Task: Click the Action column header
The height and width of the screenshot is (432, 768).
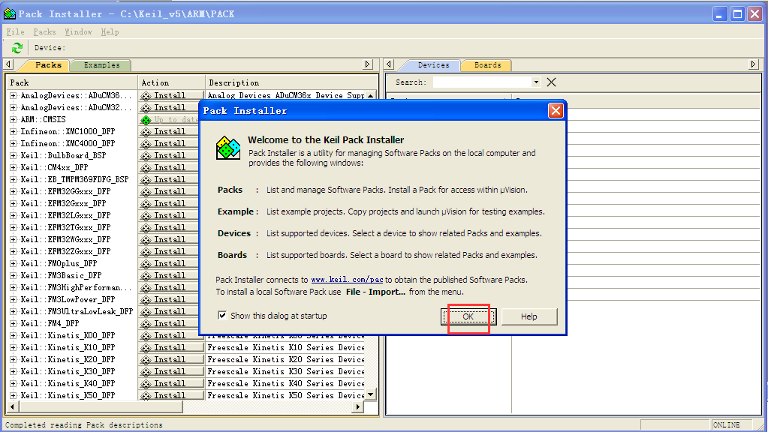Action: pos(171,82)
